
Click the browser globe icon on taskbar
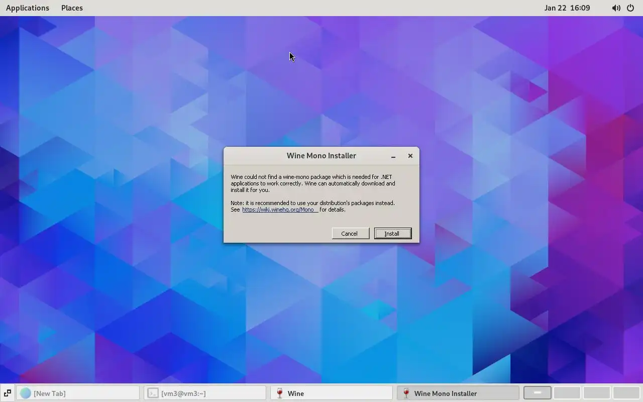(x=25, y=393)
